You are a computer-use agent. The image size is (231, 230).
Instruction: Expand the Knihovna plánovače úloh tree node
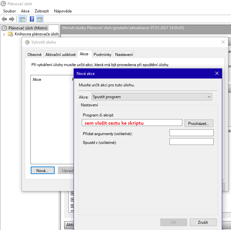tap(4, 34)
